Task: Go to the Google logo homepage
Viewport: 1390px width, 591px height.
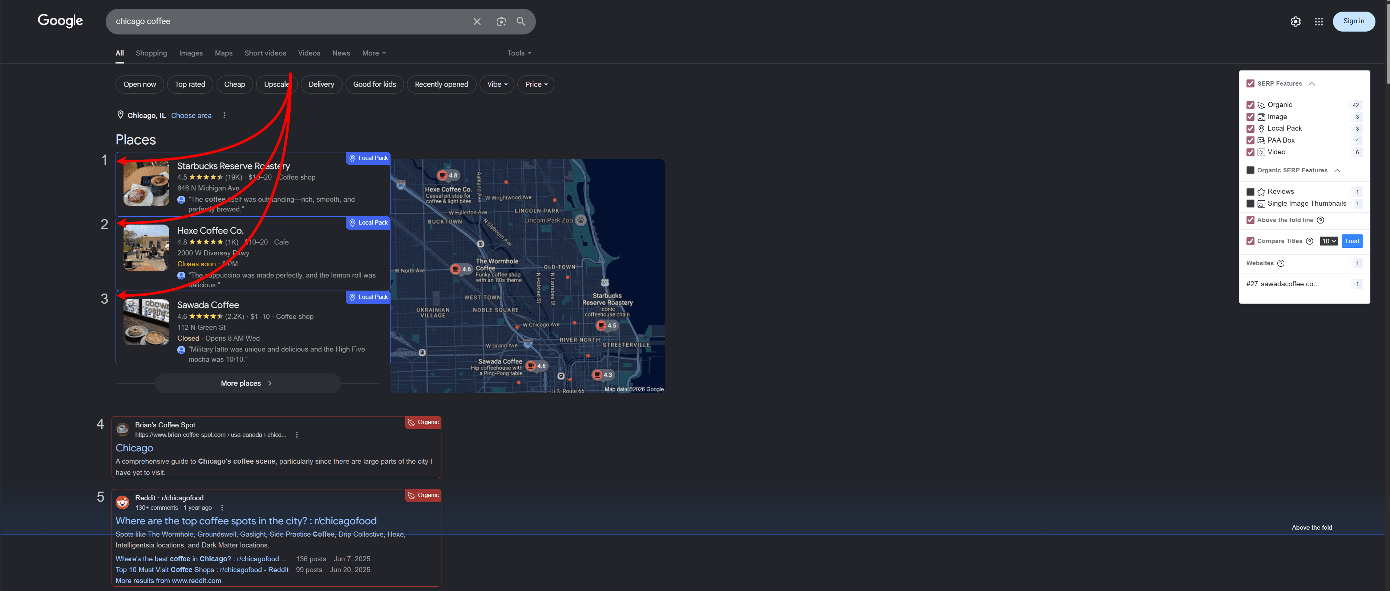Action: point(60,21)
